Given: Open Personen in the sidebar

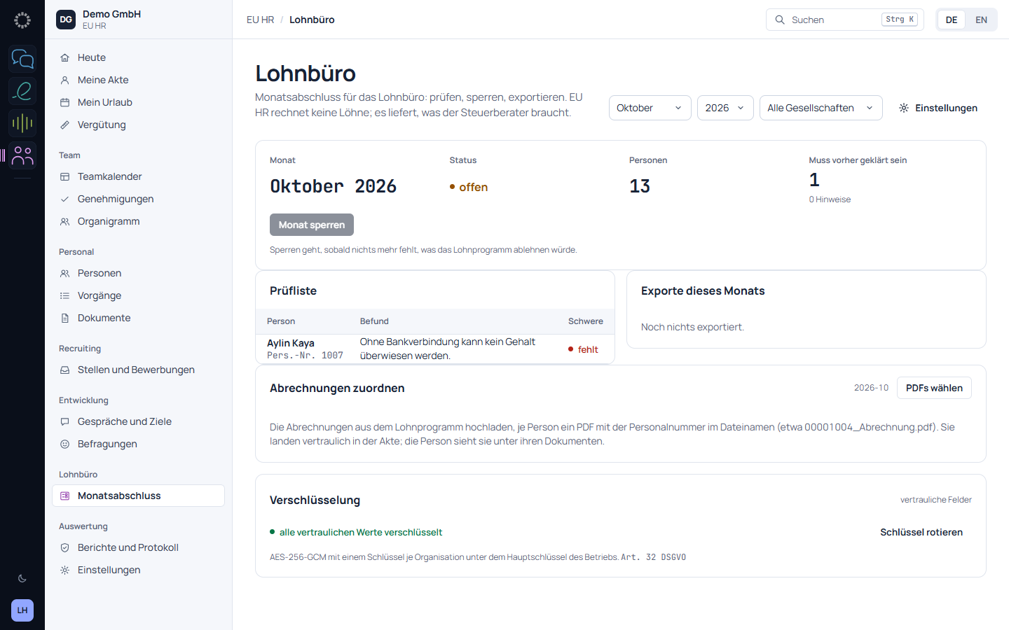Looking at the screenshot, I should 138,273.
